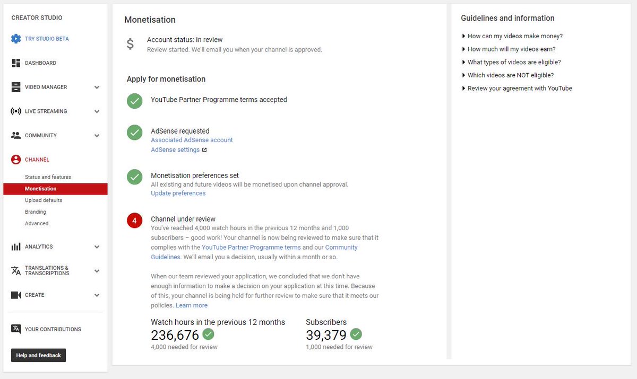Expand the Create section chevron
This screenshot has height=379, width=637.
(97, 295)
